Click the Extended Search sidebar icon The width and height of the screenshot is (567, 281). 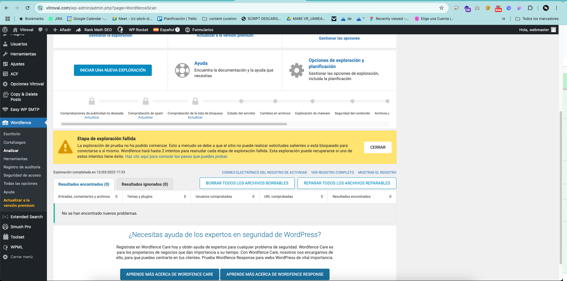pos(5,217)
